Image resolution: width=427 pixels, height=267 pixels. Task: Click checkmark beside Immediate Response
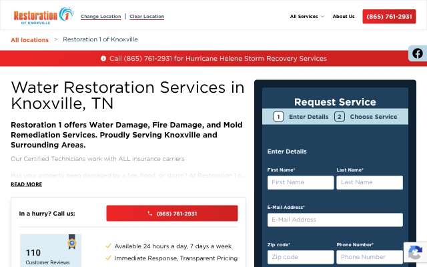coord(108,258)
